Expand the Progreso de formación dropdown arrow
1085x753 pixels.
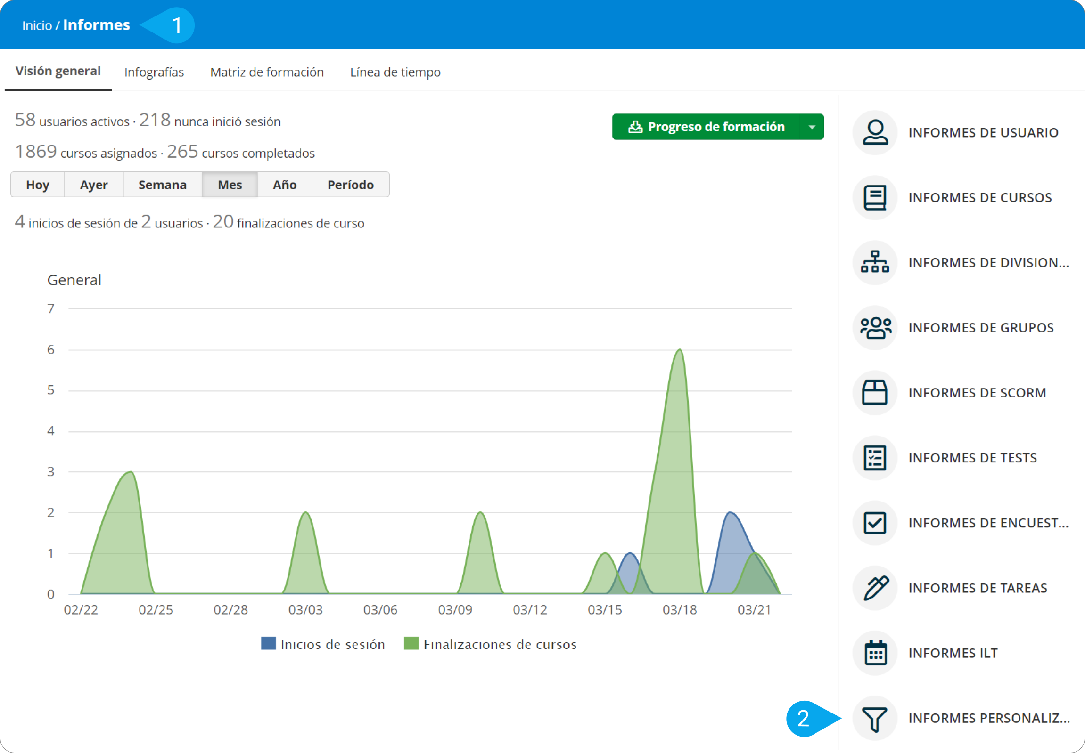coord(812,127)
